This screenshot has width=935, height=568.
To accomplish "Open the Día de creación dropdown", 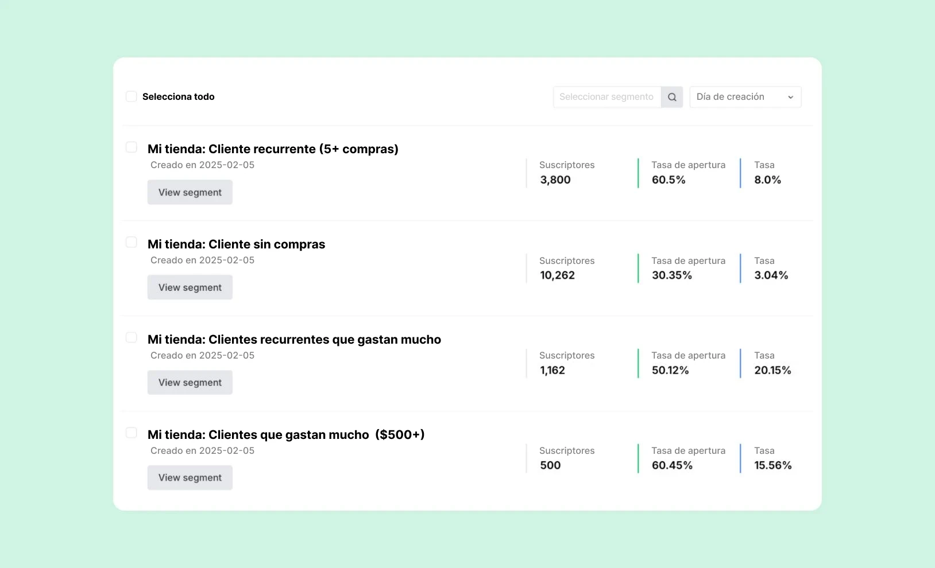I will (x=744, y=97).
